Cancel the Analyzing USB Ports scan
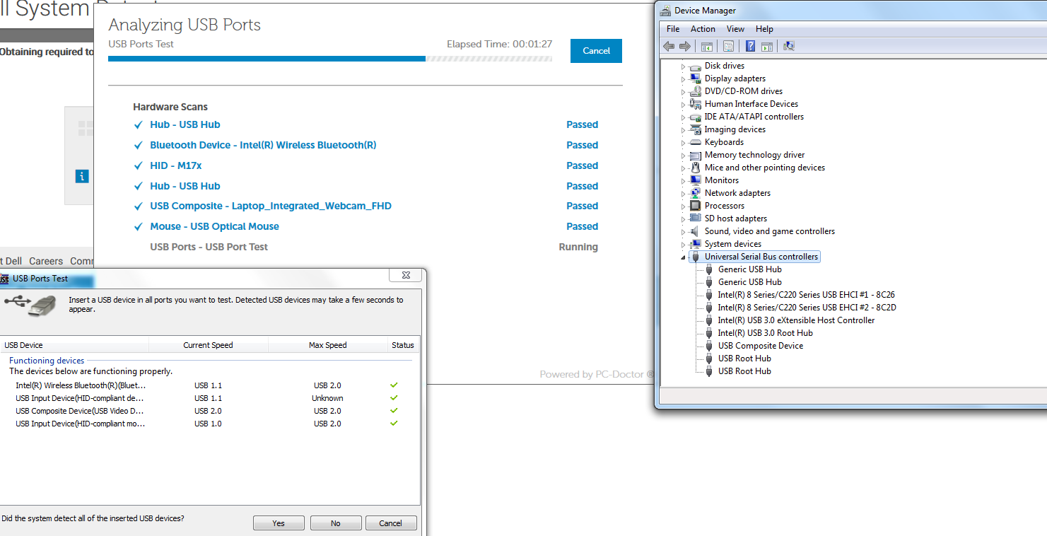 click(596, 51)
